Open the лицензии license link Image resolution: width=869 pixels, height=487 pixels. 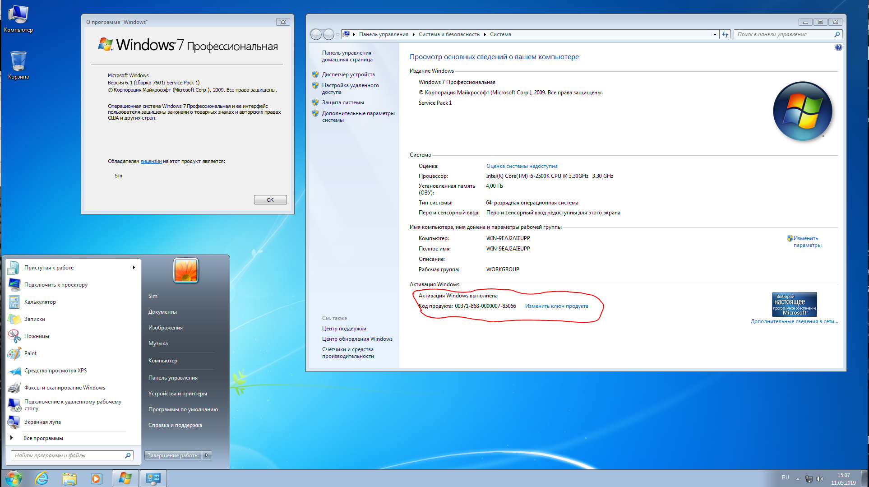(x=151, y=161)
